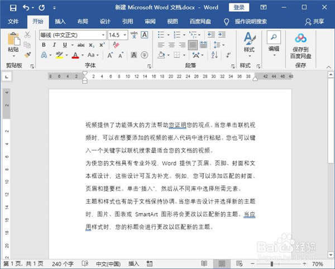Select the justify alignment button
Image resolution: width=335 pixels, height=269 pixels.
coord(193,45)
